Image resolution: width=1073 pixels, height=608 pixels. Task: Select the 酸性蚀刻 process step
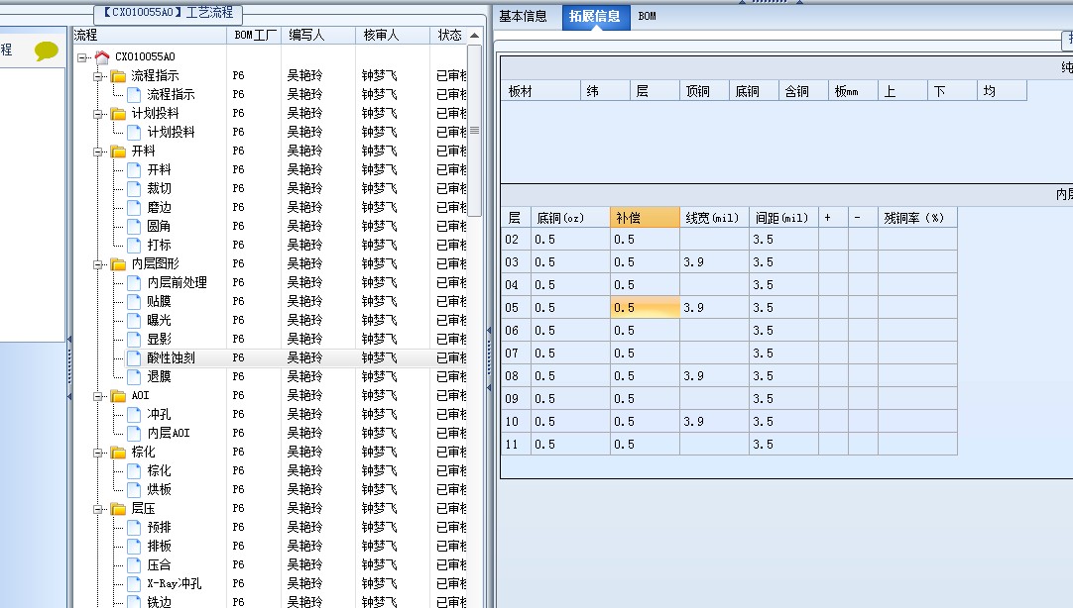pos(172,358)
